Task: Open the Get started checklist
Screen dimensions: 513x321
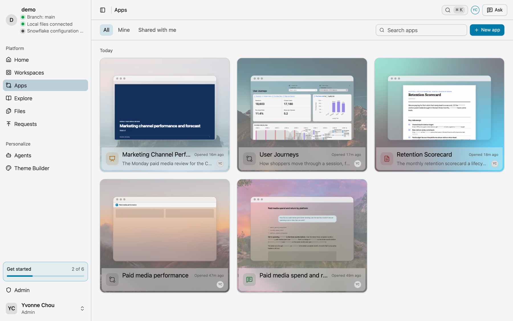Action: [x=45, y=271]
